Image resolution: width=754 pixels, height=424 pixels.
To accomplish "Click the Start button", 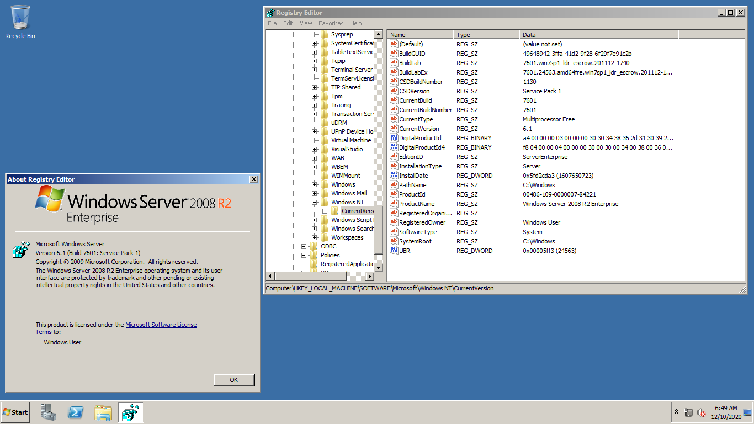I will (x=15, y=412).
